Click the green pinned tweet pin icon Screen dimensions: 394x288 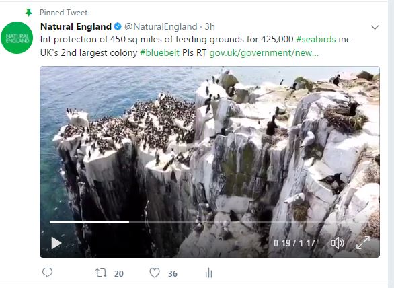pos(29,12)
